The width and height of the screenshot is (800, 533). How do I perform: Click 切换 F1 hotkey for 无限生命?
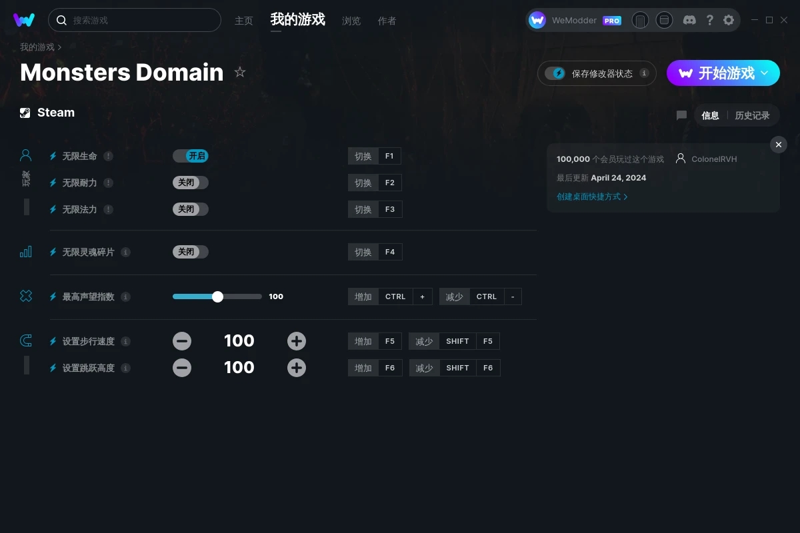pos(374,156)
